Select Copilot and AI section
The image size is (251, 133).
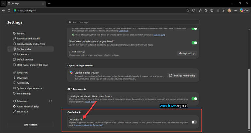(30, 49)
